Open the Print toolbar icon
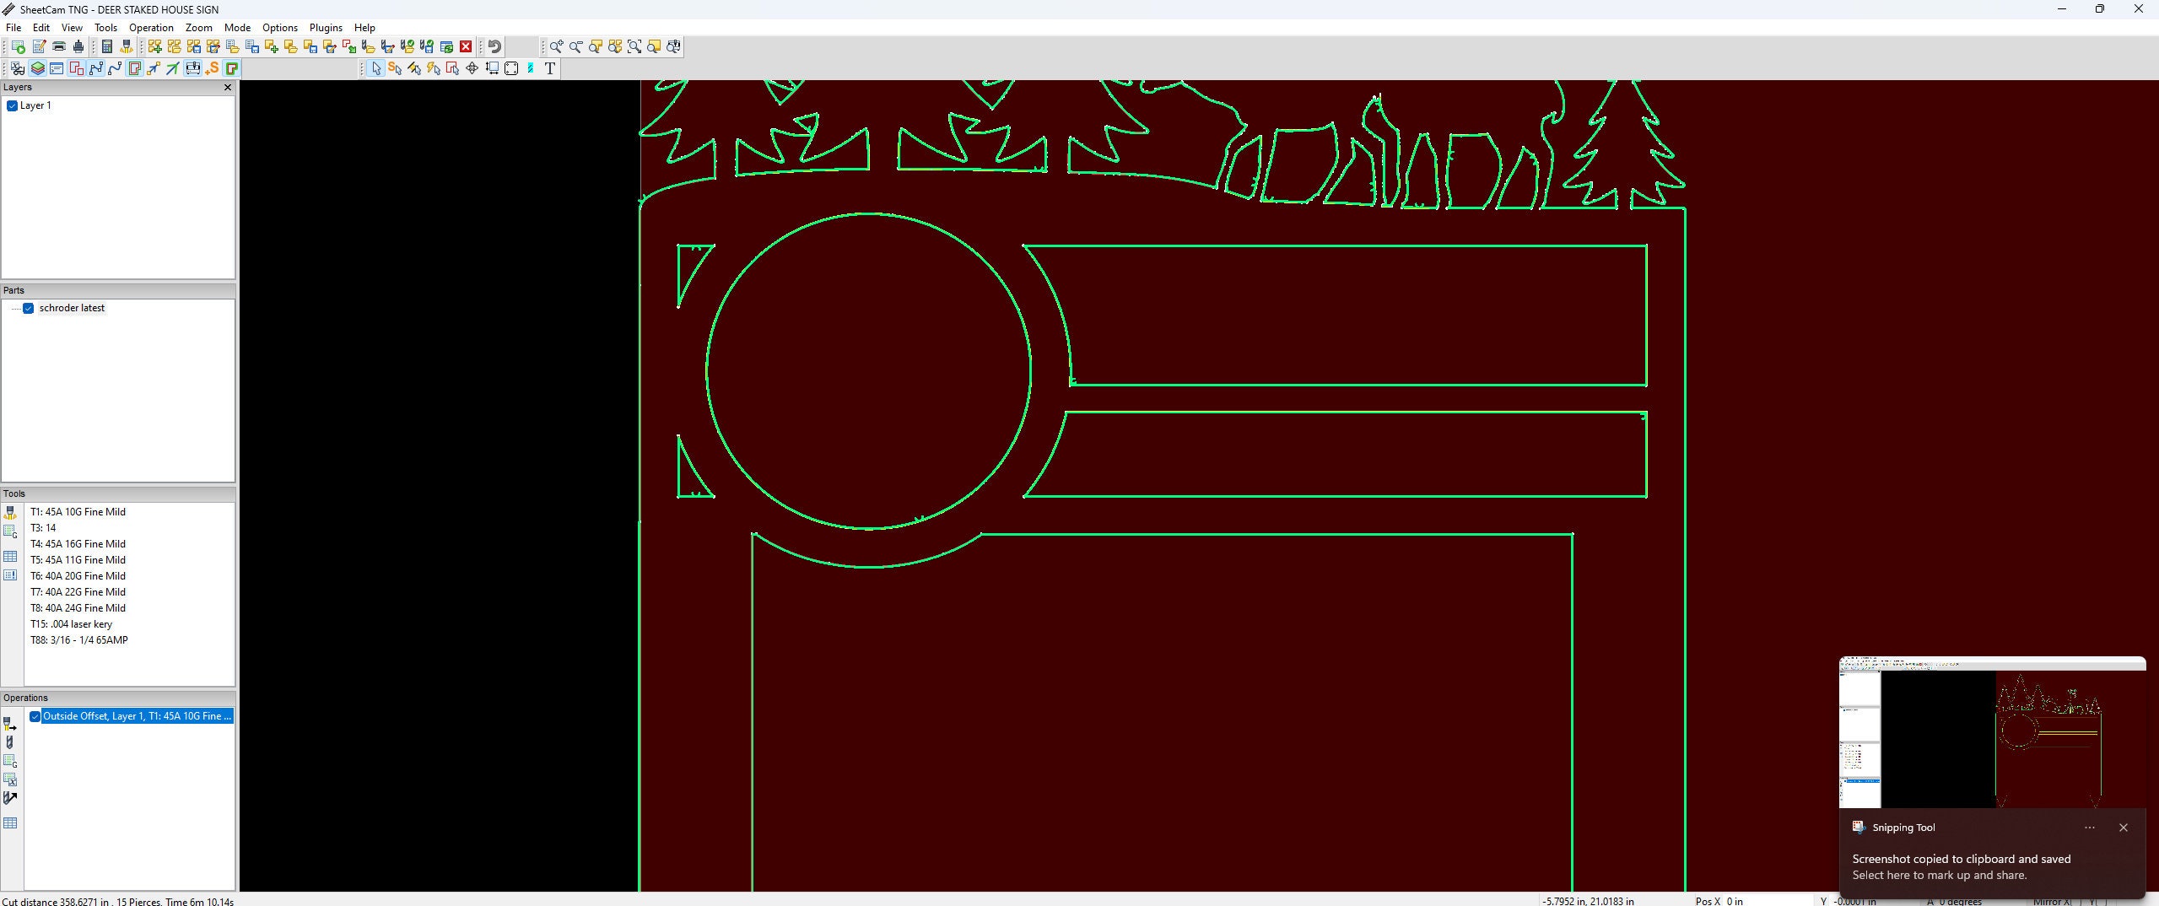 point(58,46)
